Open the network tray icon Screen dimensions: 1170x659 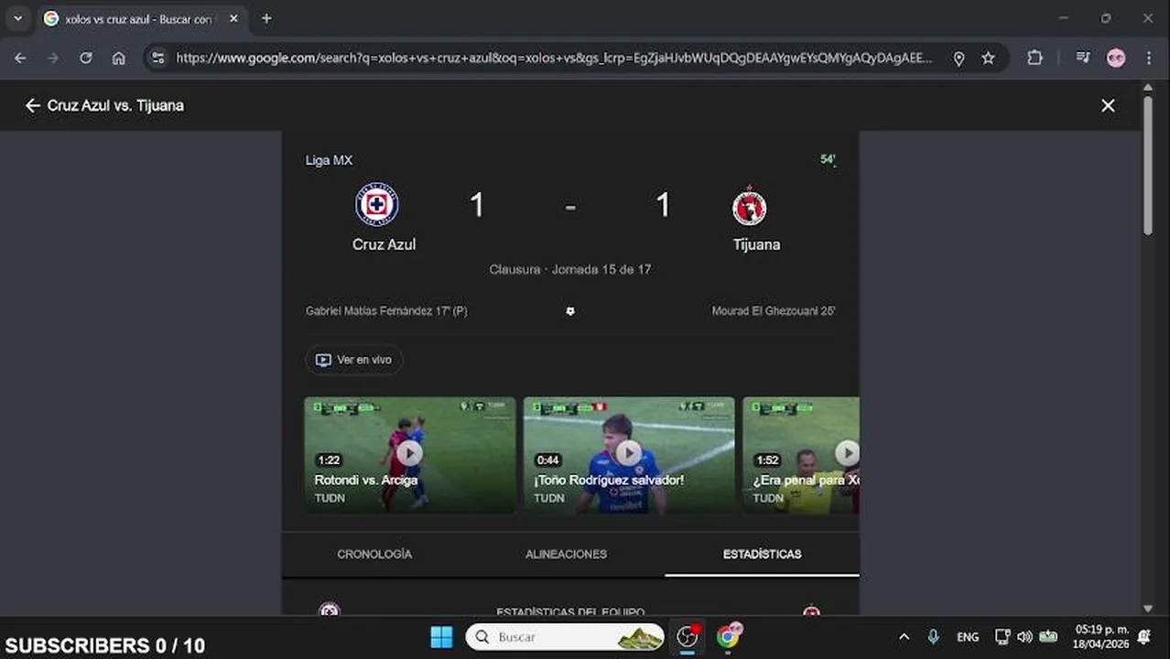point(1002,637)
